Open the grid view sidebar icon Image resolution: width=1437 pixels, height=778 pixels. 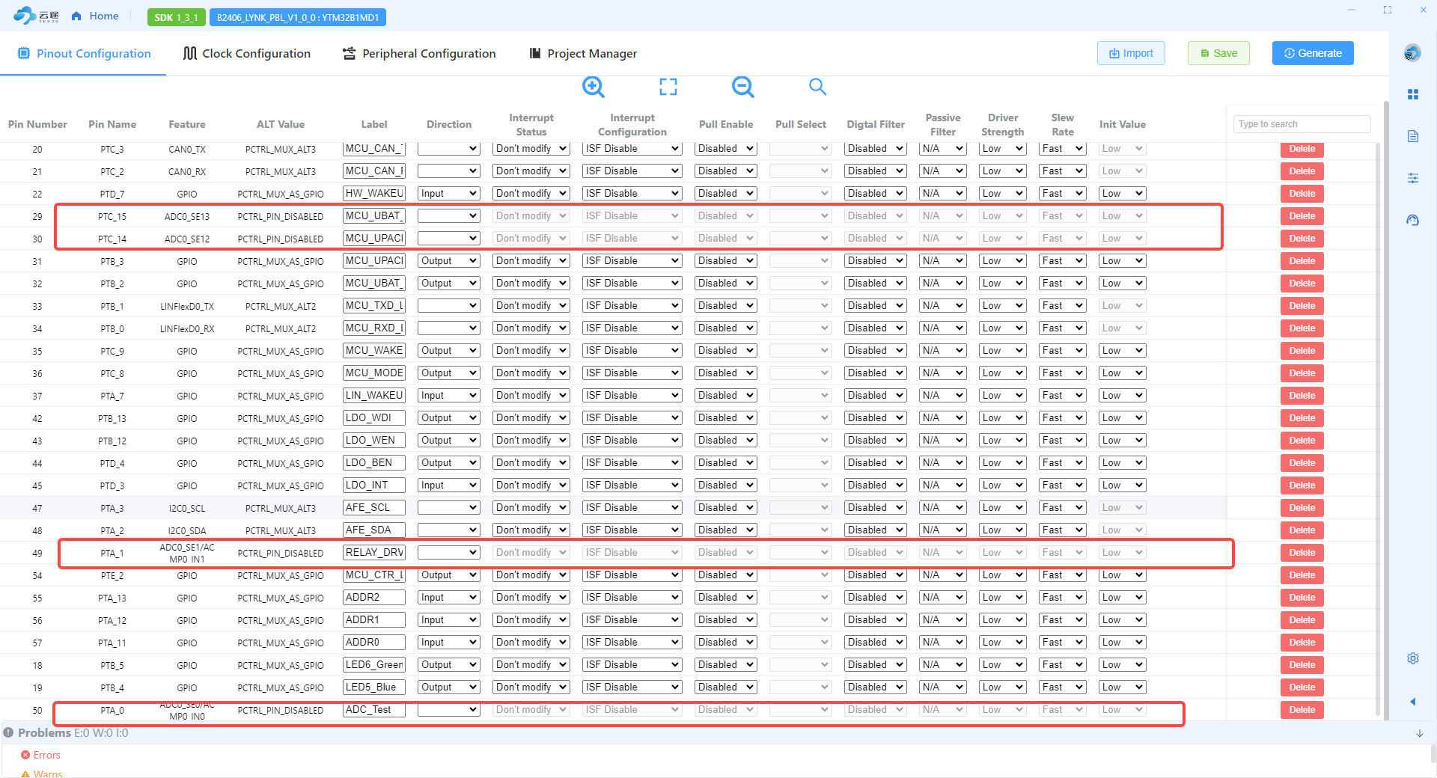tap(1412, 94)
